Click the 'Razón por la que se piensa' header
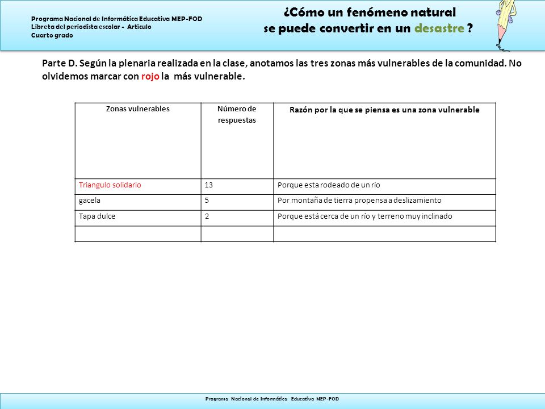Viewport: 545px width, 409px height. tap(384, 141)
